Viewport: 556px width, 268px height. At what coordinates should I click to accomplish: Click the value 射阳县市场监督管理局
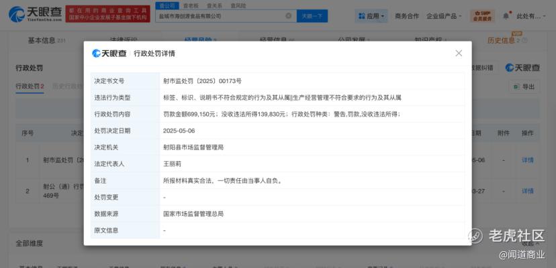click(193, 147)
